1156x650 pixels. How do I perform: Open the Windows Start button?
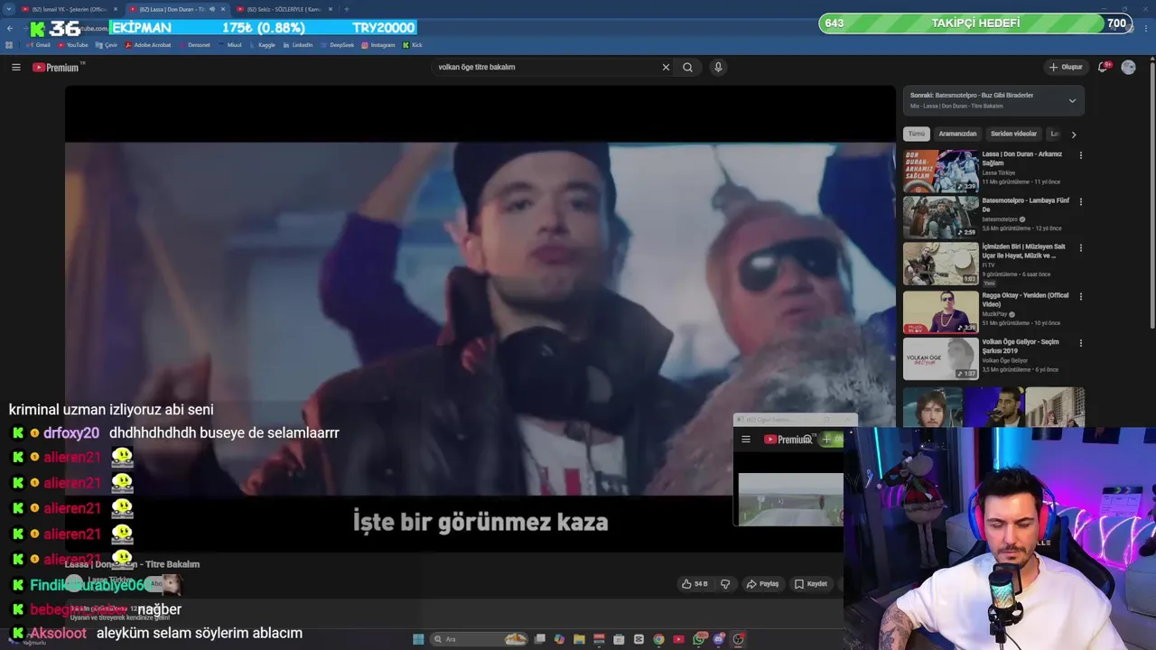point(418,639)
